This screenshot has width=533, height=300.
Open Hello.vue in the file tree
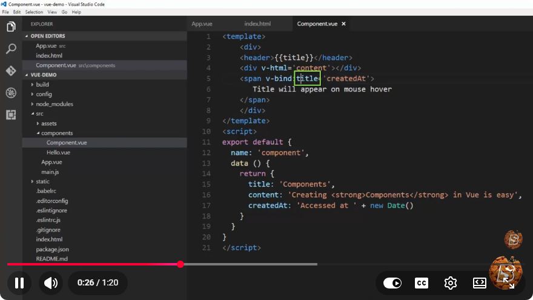click(58, 152)
